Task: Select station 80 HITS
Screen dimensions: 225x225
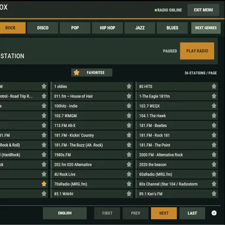Action: 177,86
